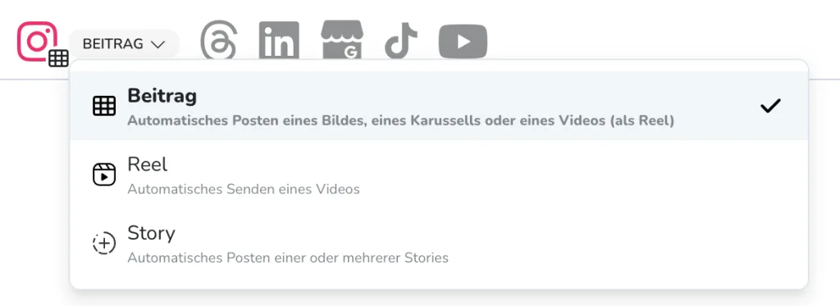Choose the Beitrag option title
The height and width of the screenshot is (306, 840).
coord(162,96)
